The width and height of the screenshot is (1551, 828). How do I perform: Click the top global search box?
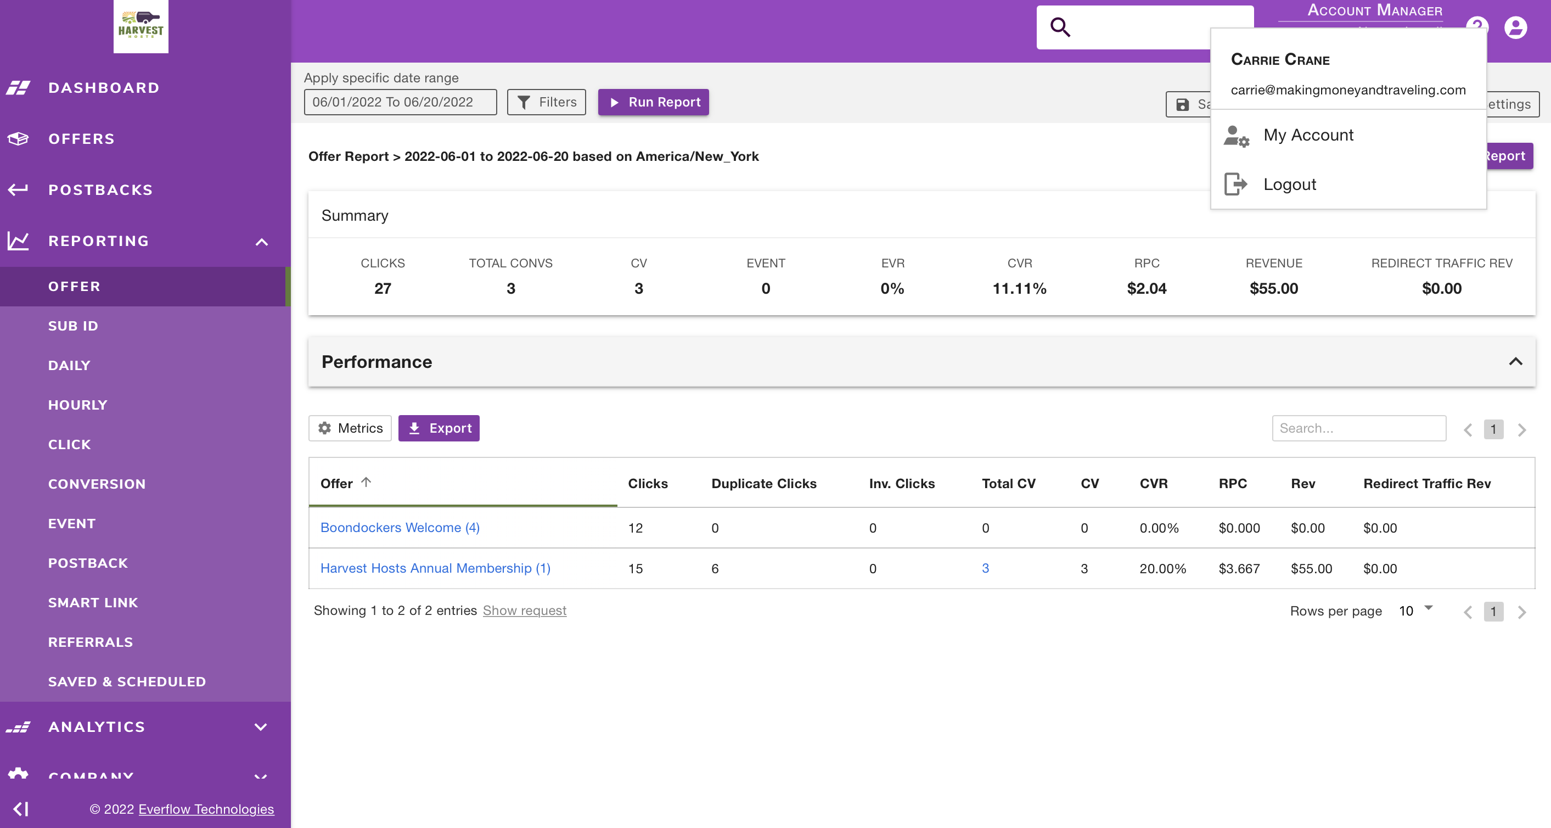(x=1144, y=27)
